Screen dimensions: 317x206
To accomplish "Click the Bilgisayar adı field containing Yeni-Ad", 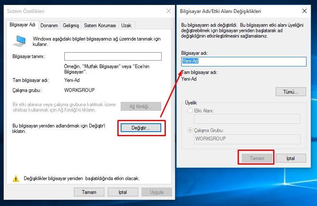I will point(244,61).
